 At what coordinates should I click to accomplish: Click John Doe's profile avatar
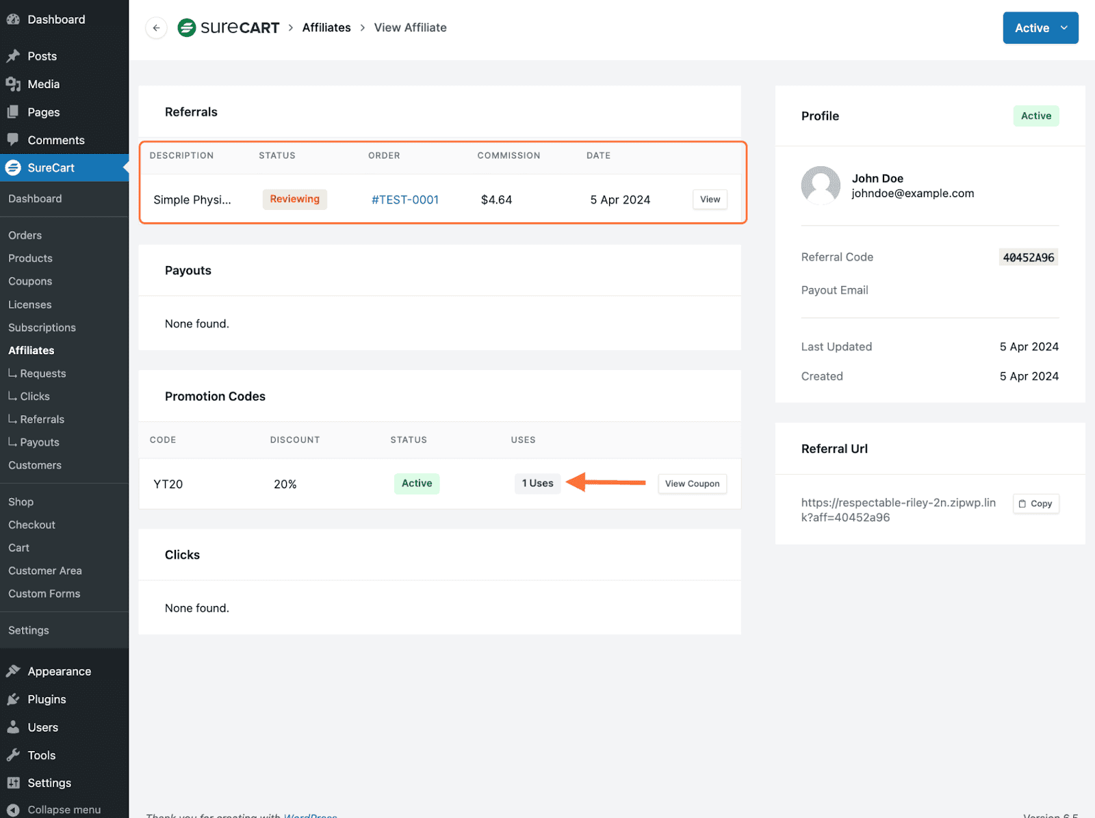[821, 185]
